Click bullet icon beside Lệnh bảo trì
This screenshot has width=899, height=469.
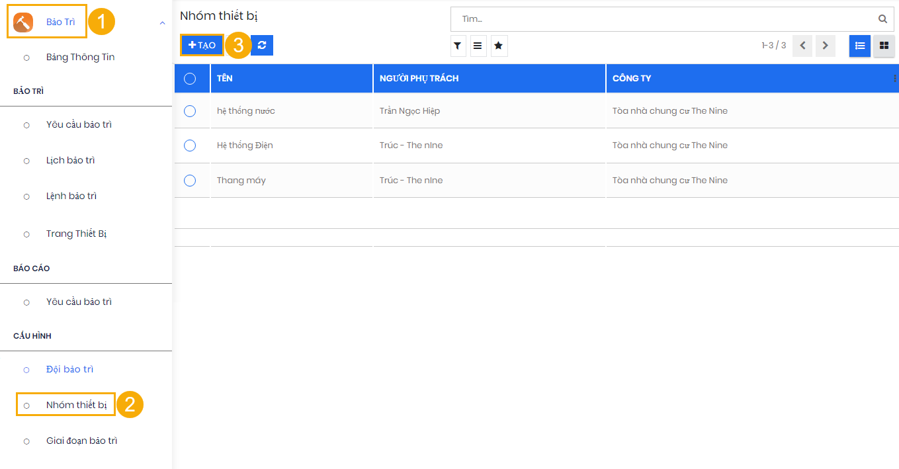click(26, 196)
